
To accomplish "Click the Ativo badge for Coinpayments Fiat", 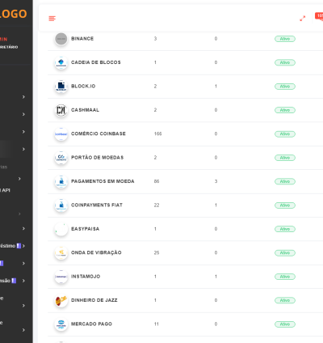I will pyautogui.click(x=285, y=205).
